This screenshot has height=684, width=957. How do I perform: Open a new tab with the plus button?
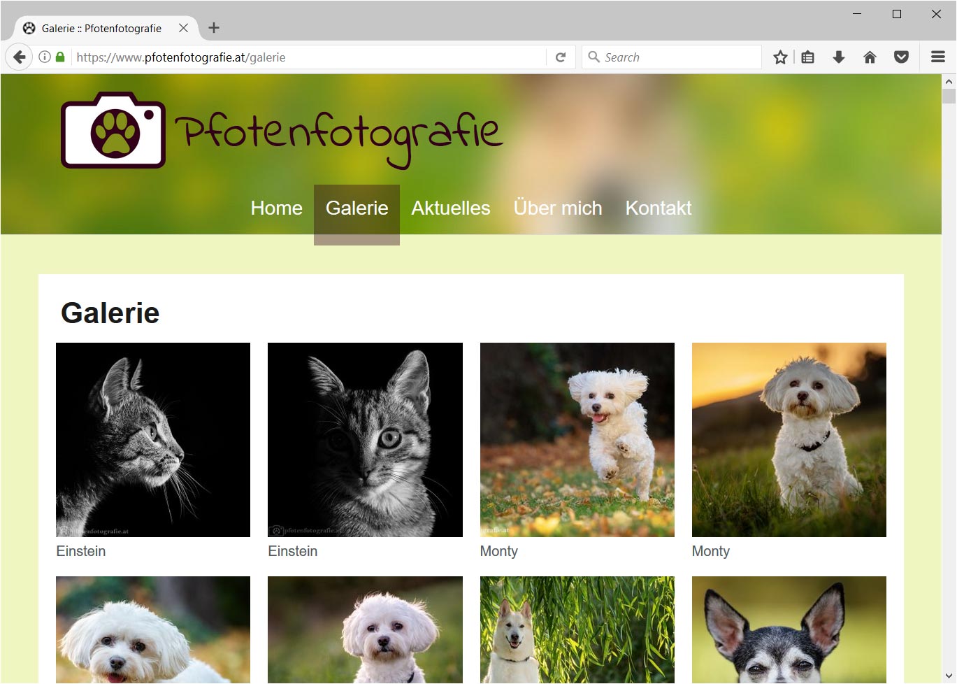214,28
